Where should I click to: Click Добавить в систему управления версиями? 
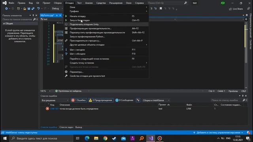(x=218, y=133)
